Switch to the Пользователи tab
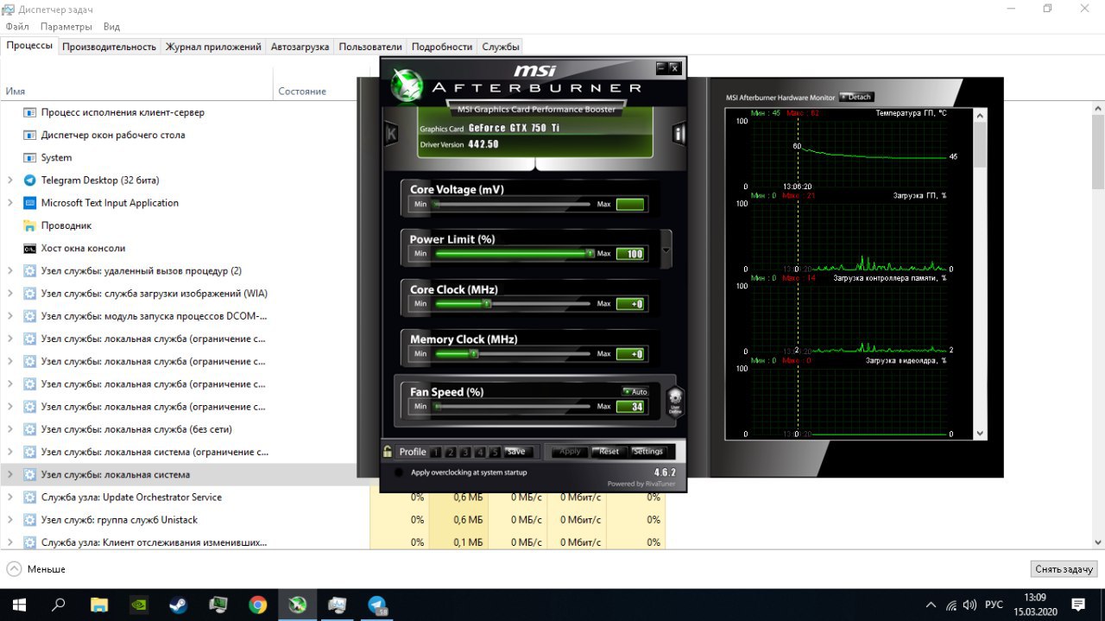 point(370,47)
